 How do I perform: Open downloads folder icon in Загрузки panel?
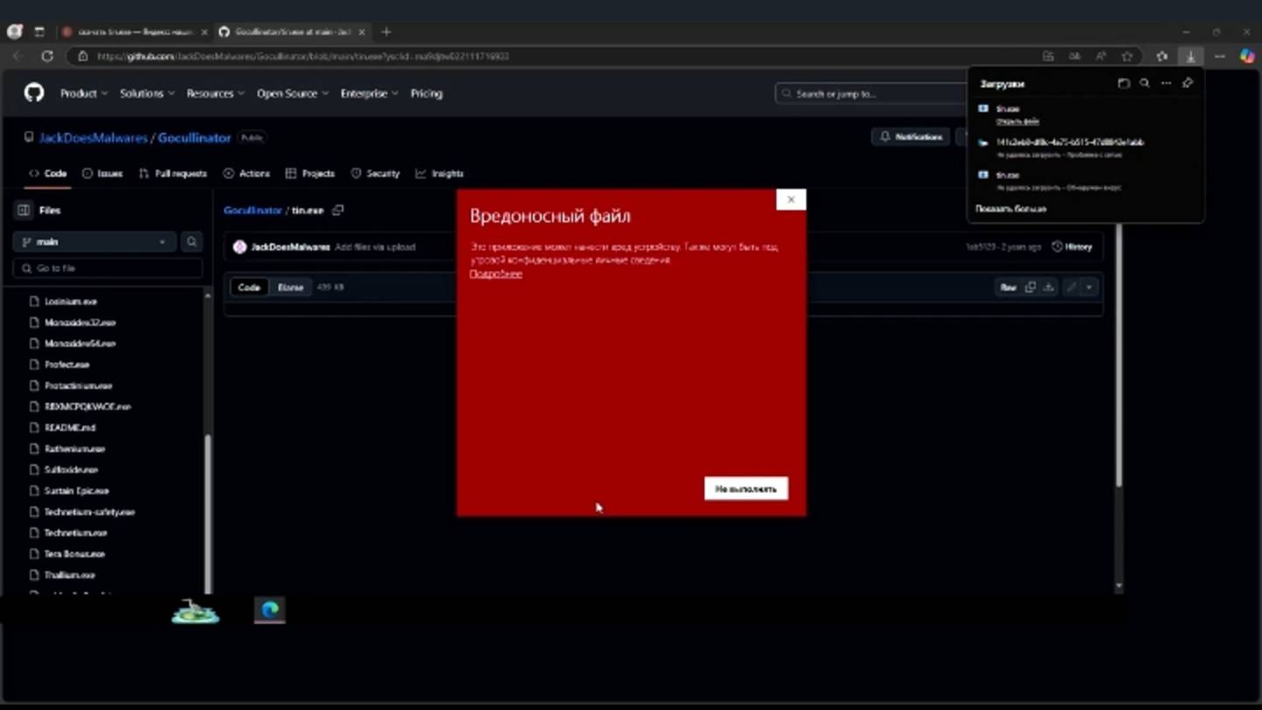tap(1124, 83)
